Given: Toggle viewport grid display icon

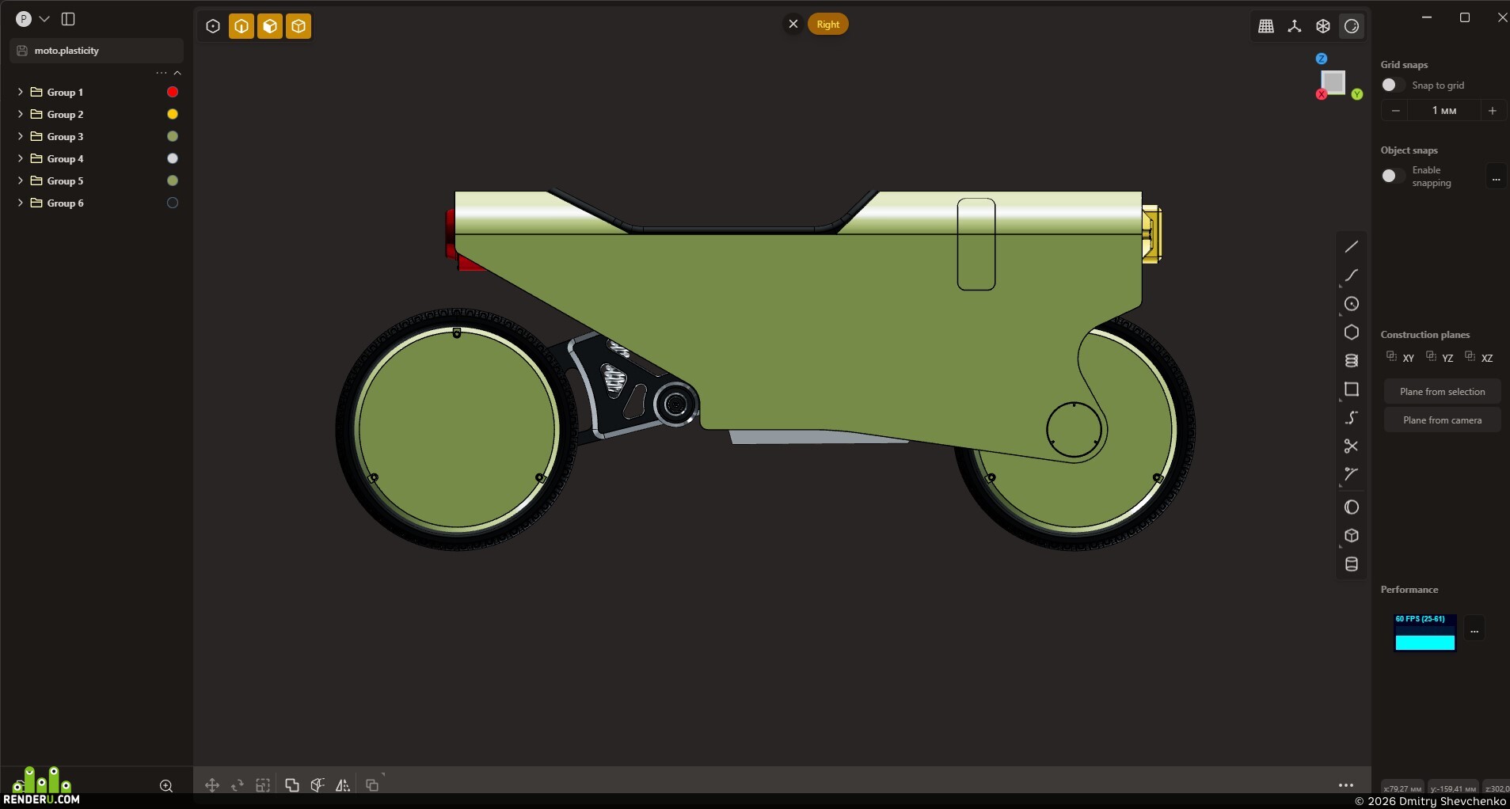Looking at the screenshot, I should 1266,26.
